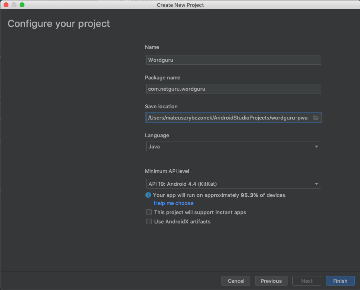The height and width of the screenshot is (290, 360).
Task: Click the Cancel button
Action: tap(236, 281)
